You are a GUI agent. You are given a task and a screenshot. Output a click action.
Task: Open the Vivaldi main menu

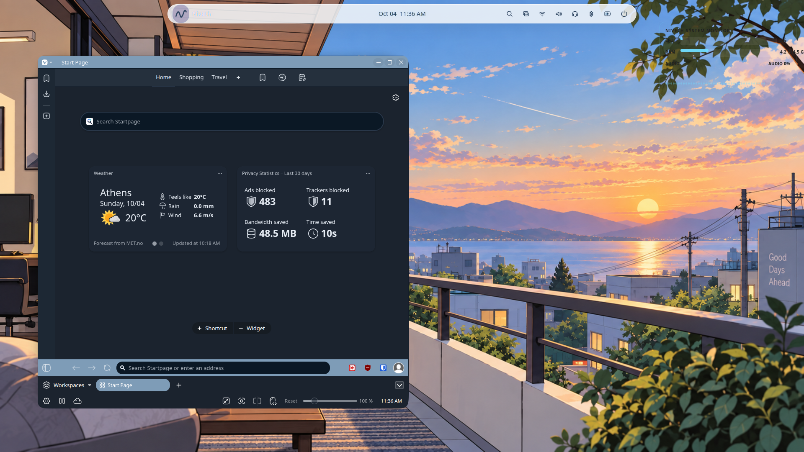[x=46, y=62]
